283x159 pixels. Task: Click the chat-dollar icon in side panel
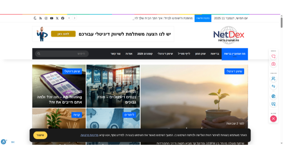coord(273,104)
